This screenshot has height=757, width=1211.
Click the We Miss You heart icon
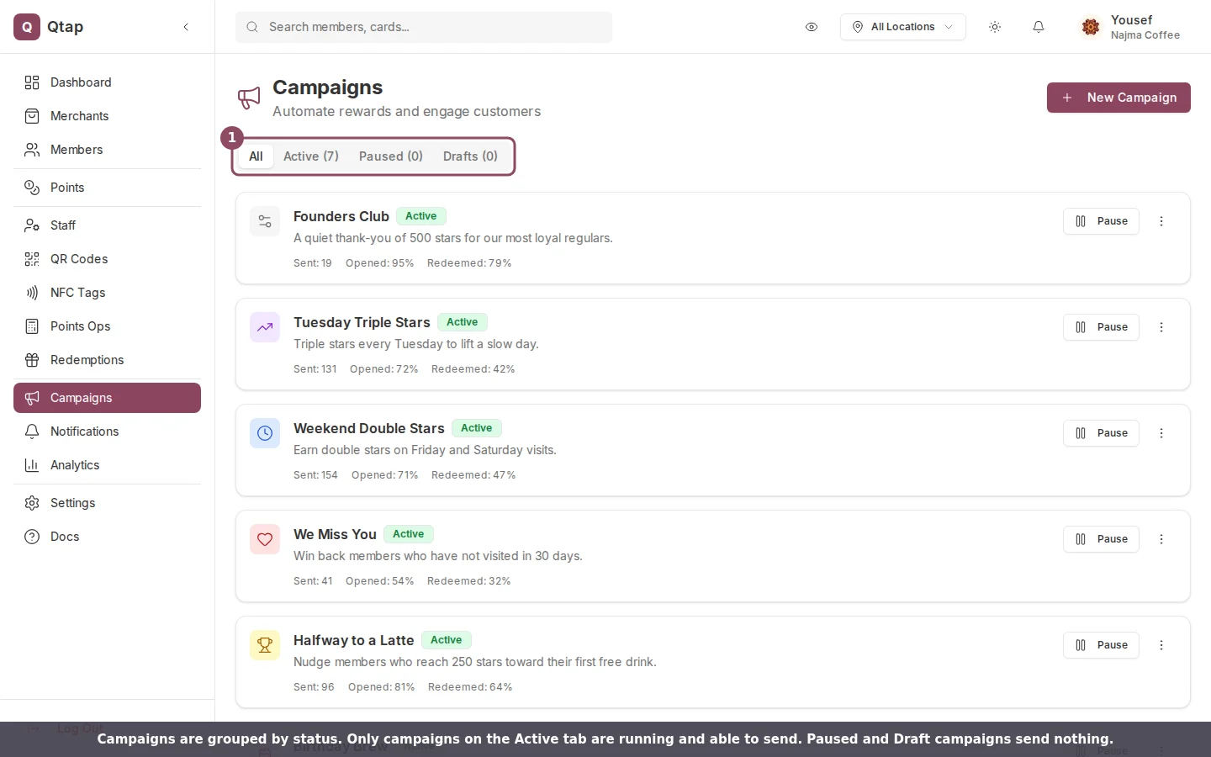(265, 540)
